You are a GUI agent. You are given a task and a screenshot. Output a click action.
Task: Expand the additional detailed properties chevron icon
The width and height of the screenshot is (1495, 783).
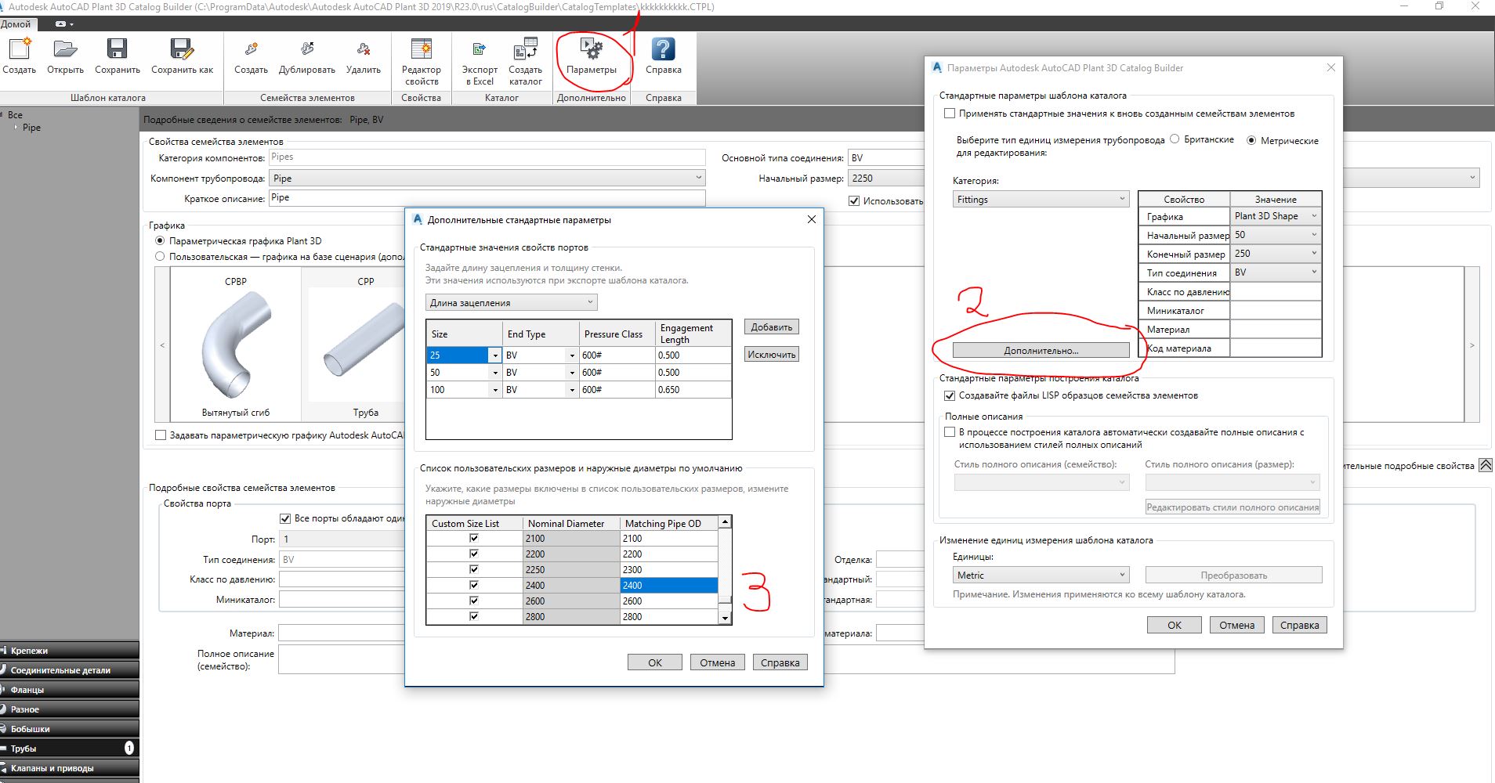coord(1485,465)
